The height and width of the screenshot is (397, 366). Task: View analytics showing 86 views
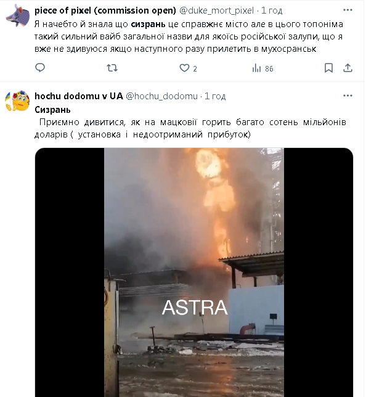point(262,68)
